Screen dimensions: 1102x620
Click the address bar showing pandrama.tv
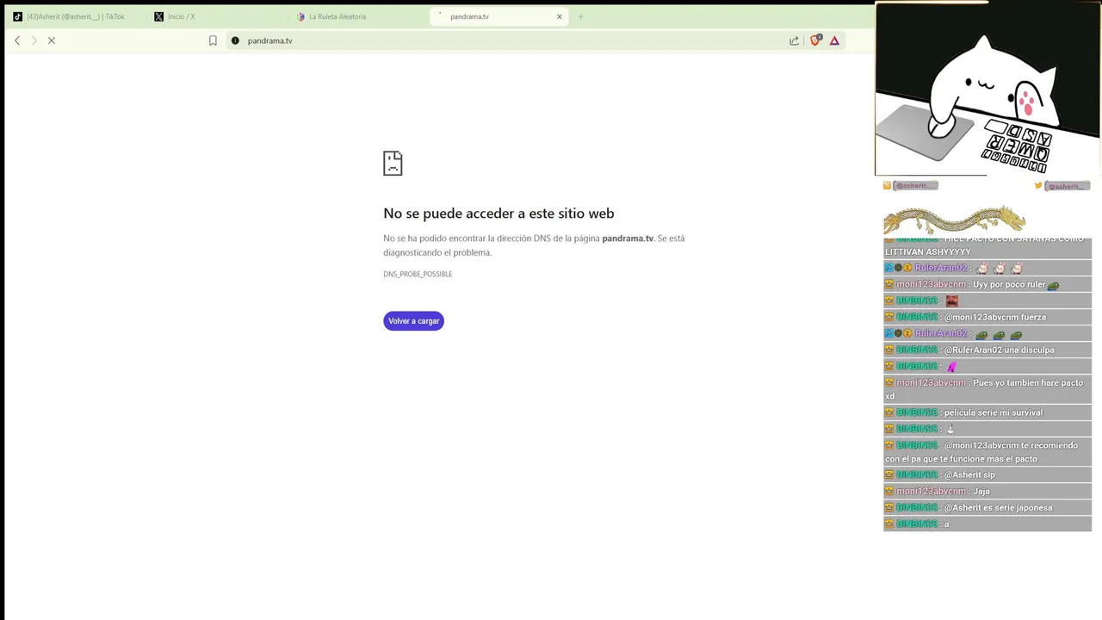(x=508, y=40)
